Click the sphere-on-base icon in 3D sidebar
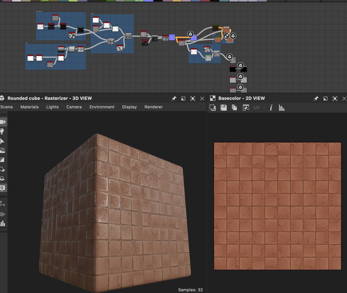 (x=2, y=178)
